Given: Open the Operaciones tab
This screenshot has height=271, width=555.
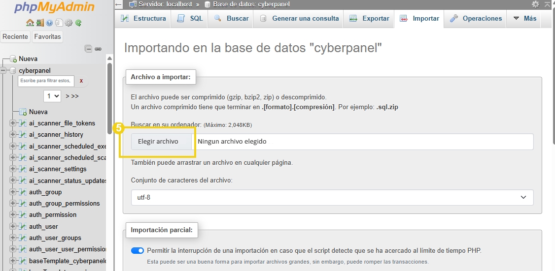Looking at the screenshot, I should pos(475,18).
